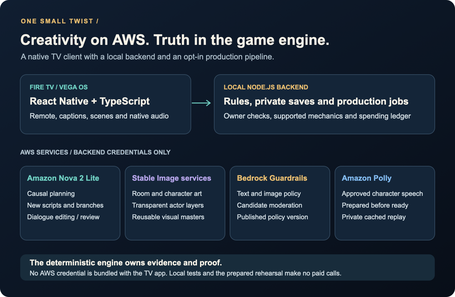Image resolution: width=455 pixels, height=297 pixels.
Task: Click "The deterministic engine owns evidence and proof."
Action: [126, 263]
